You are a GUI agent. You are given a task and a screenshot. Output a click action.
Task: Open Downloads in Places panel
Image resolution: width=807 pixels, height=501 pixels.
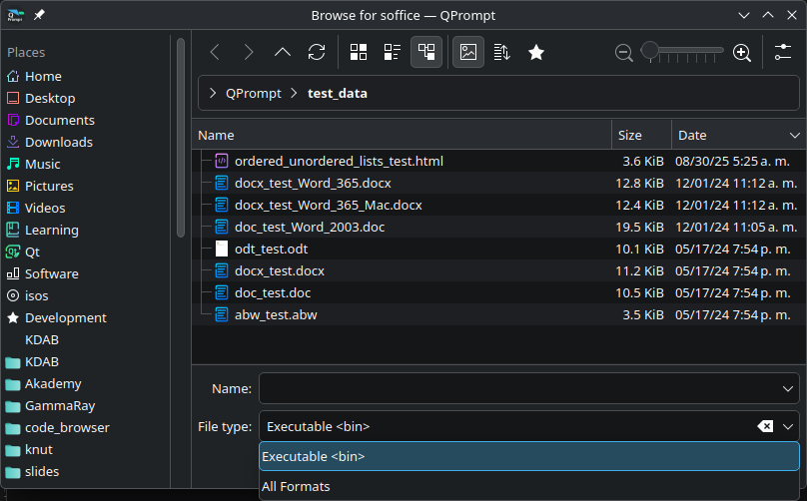[x=58, y=142]
